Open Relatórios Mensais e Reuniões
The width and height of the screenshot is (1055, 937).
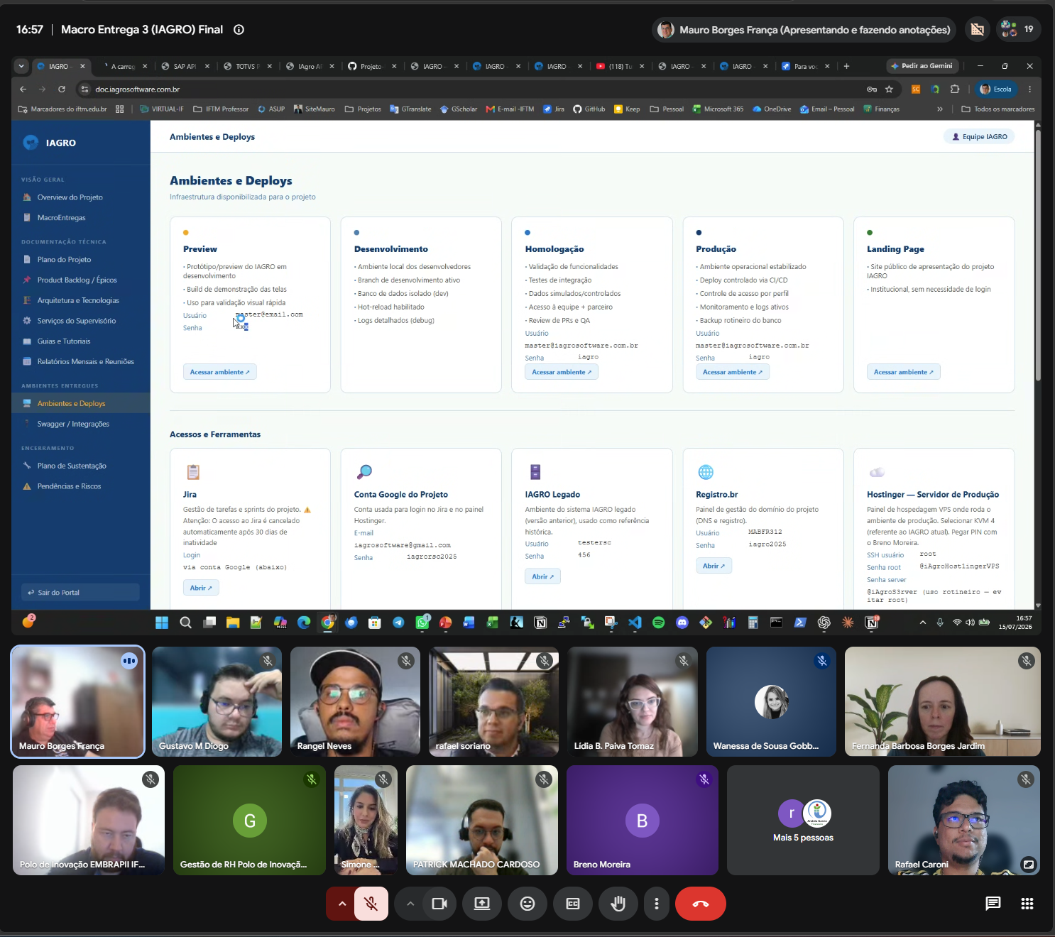tap(85, 362)
